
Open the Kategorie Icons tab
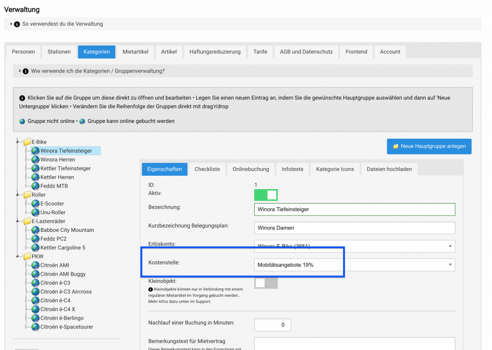[x=335, y=169]
